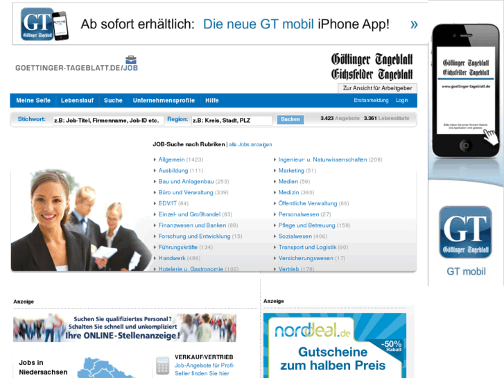Click the briefcase icon above JOB logo
This screenshot has height=378, width=504.
click(x=131, y=60)
